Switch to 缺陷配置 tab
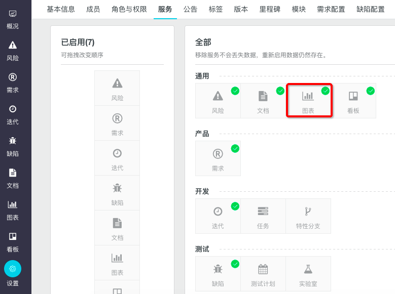 (x=370, y=9)
